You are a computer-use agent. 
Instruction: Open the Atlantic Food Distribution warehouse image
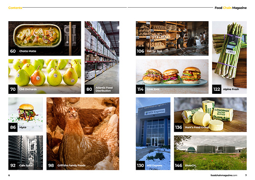pos(102,57)
